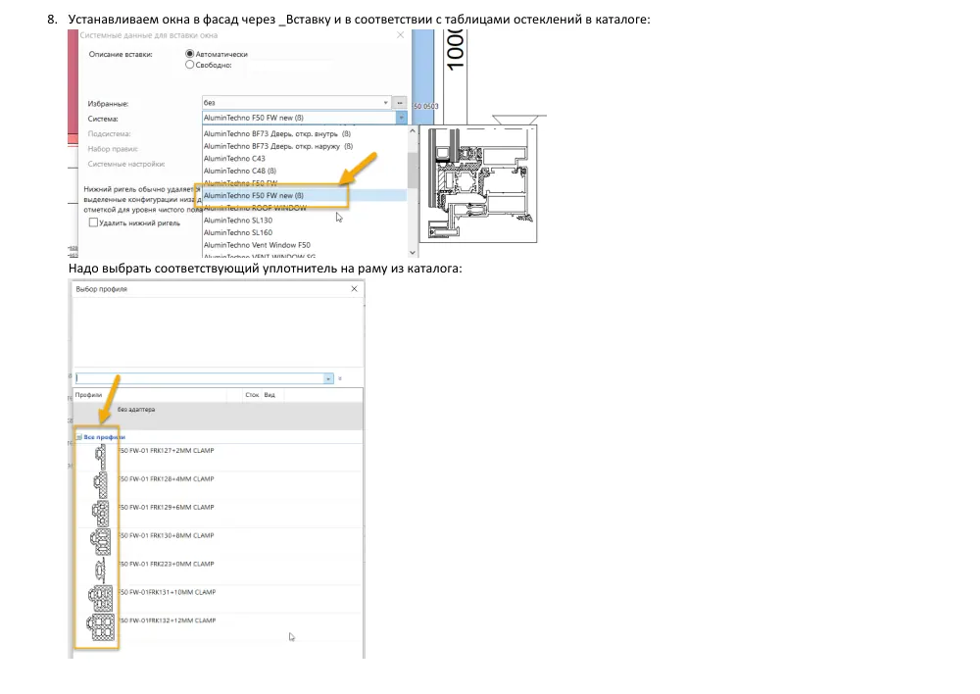This screenshot has width=980, height=694.
Task: Select profile icon for FRK128+4MM CLAMP
Action: click(x=100, y=485)
